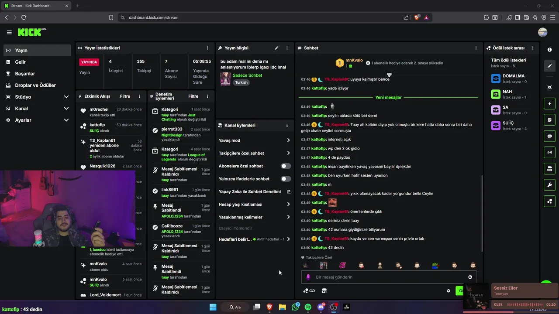Open Yayın İstatistikleri three-dot options
This screenshot has height=314, width=559.
coord(207,48)
